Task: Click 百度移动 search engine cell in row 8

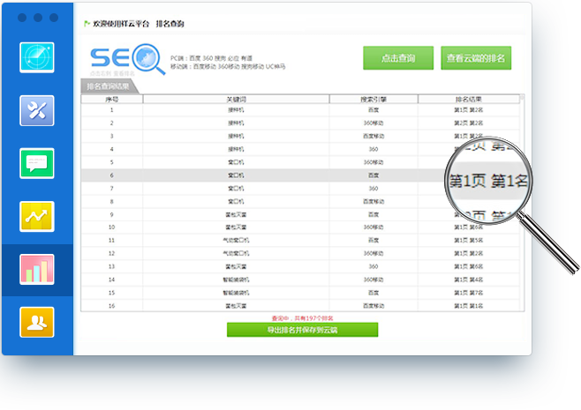Action: point(373,201)
